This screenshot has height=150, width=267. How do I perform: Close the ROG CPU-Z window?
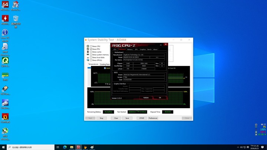(x=166, y=44)
